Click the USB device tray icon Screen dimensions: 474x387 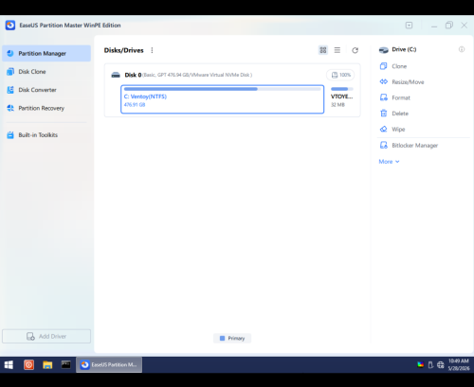point(430,365)
